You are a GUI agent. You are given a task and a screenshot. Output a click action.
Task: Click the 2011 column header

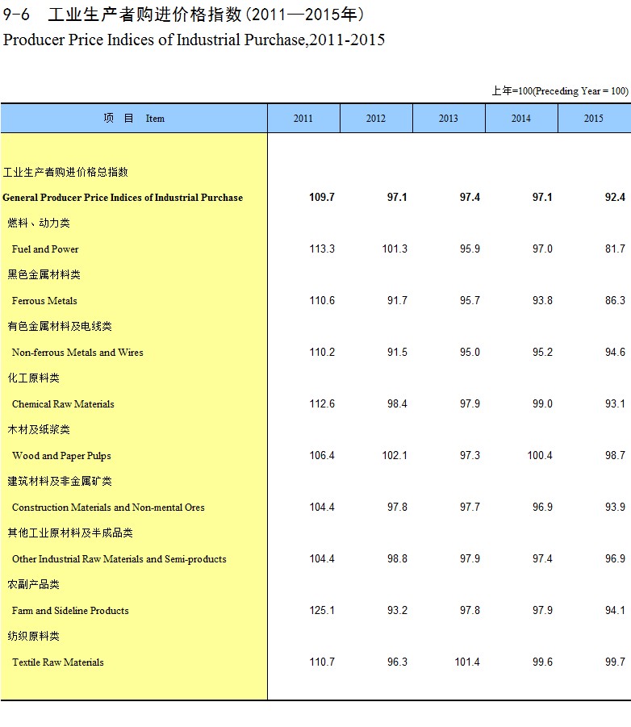pos(303,119)
